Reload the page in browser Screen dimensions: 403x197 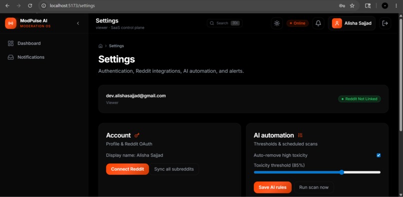[30, 5]
